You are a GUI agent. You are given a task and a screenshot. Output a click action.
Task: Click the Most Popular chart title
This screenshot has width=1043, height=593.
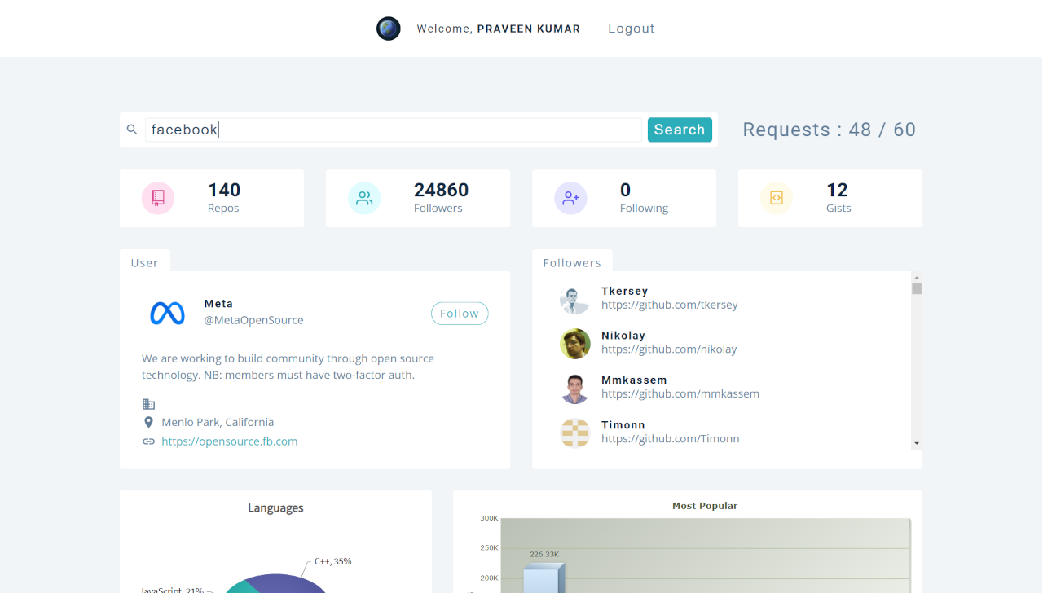(705, 506)
